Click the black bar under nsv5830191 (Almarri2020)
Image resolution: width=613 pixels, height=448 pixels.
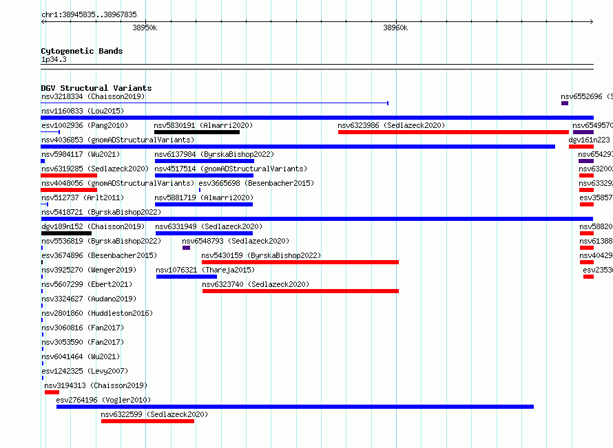point(197,132)
